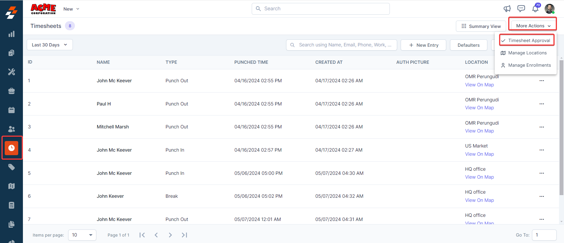Screen dimensions: 564x243
Task: Open the items per page dropdown
Action: point(82,235)
